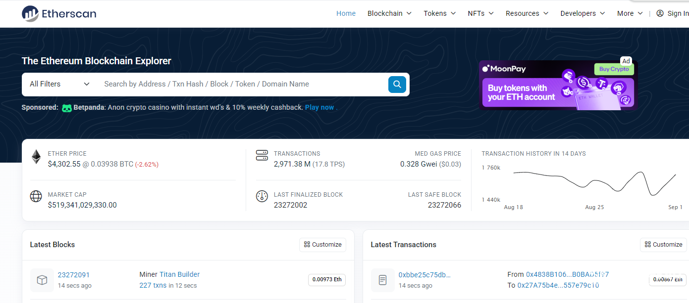The width and height of the screenshot is (689, 303).
Task: Open the Developers menu
Action: [x=583, y=13]
